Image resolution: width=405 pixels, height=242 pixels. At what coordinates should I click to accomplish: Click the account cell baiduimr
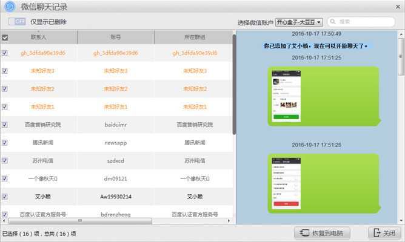[116, 125]
